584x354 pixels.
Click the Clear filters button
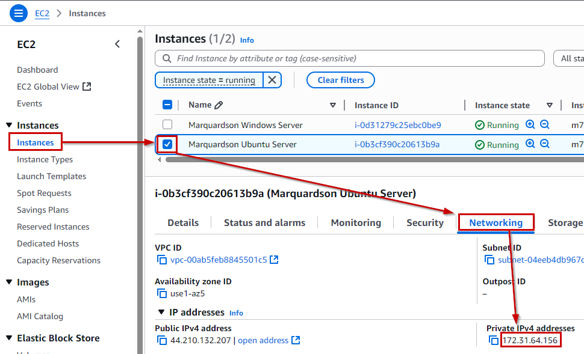tap(341, 80)
